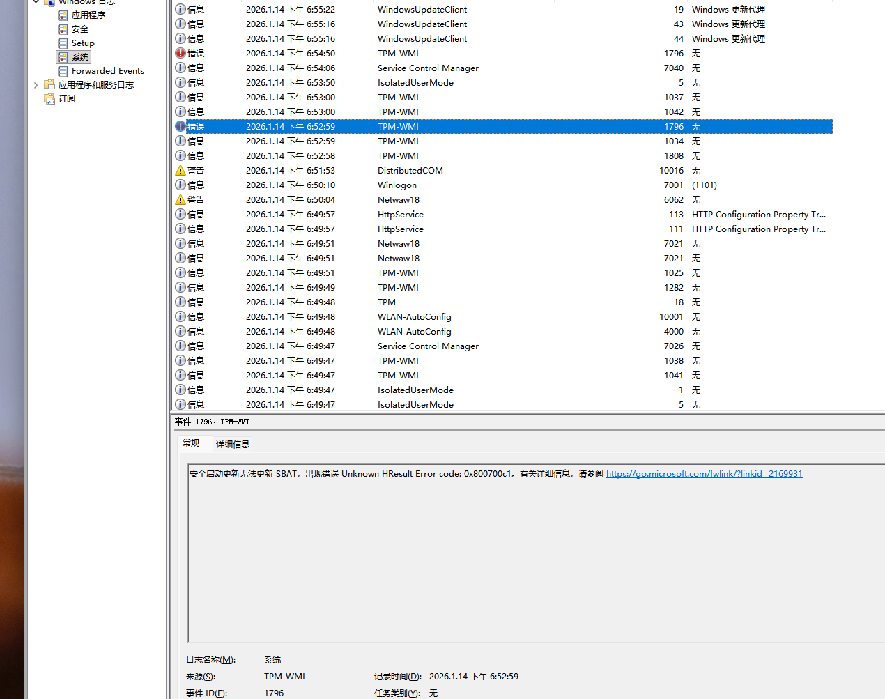Expand 应用程序和服务日志 node

(x=36, y=85)
